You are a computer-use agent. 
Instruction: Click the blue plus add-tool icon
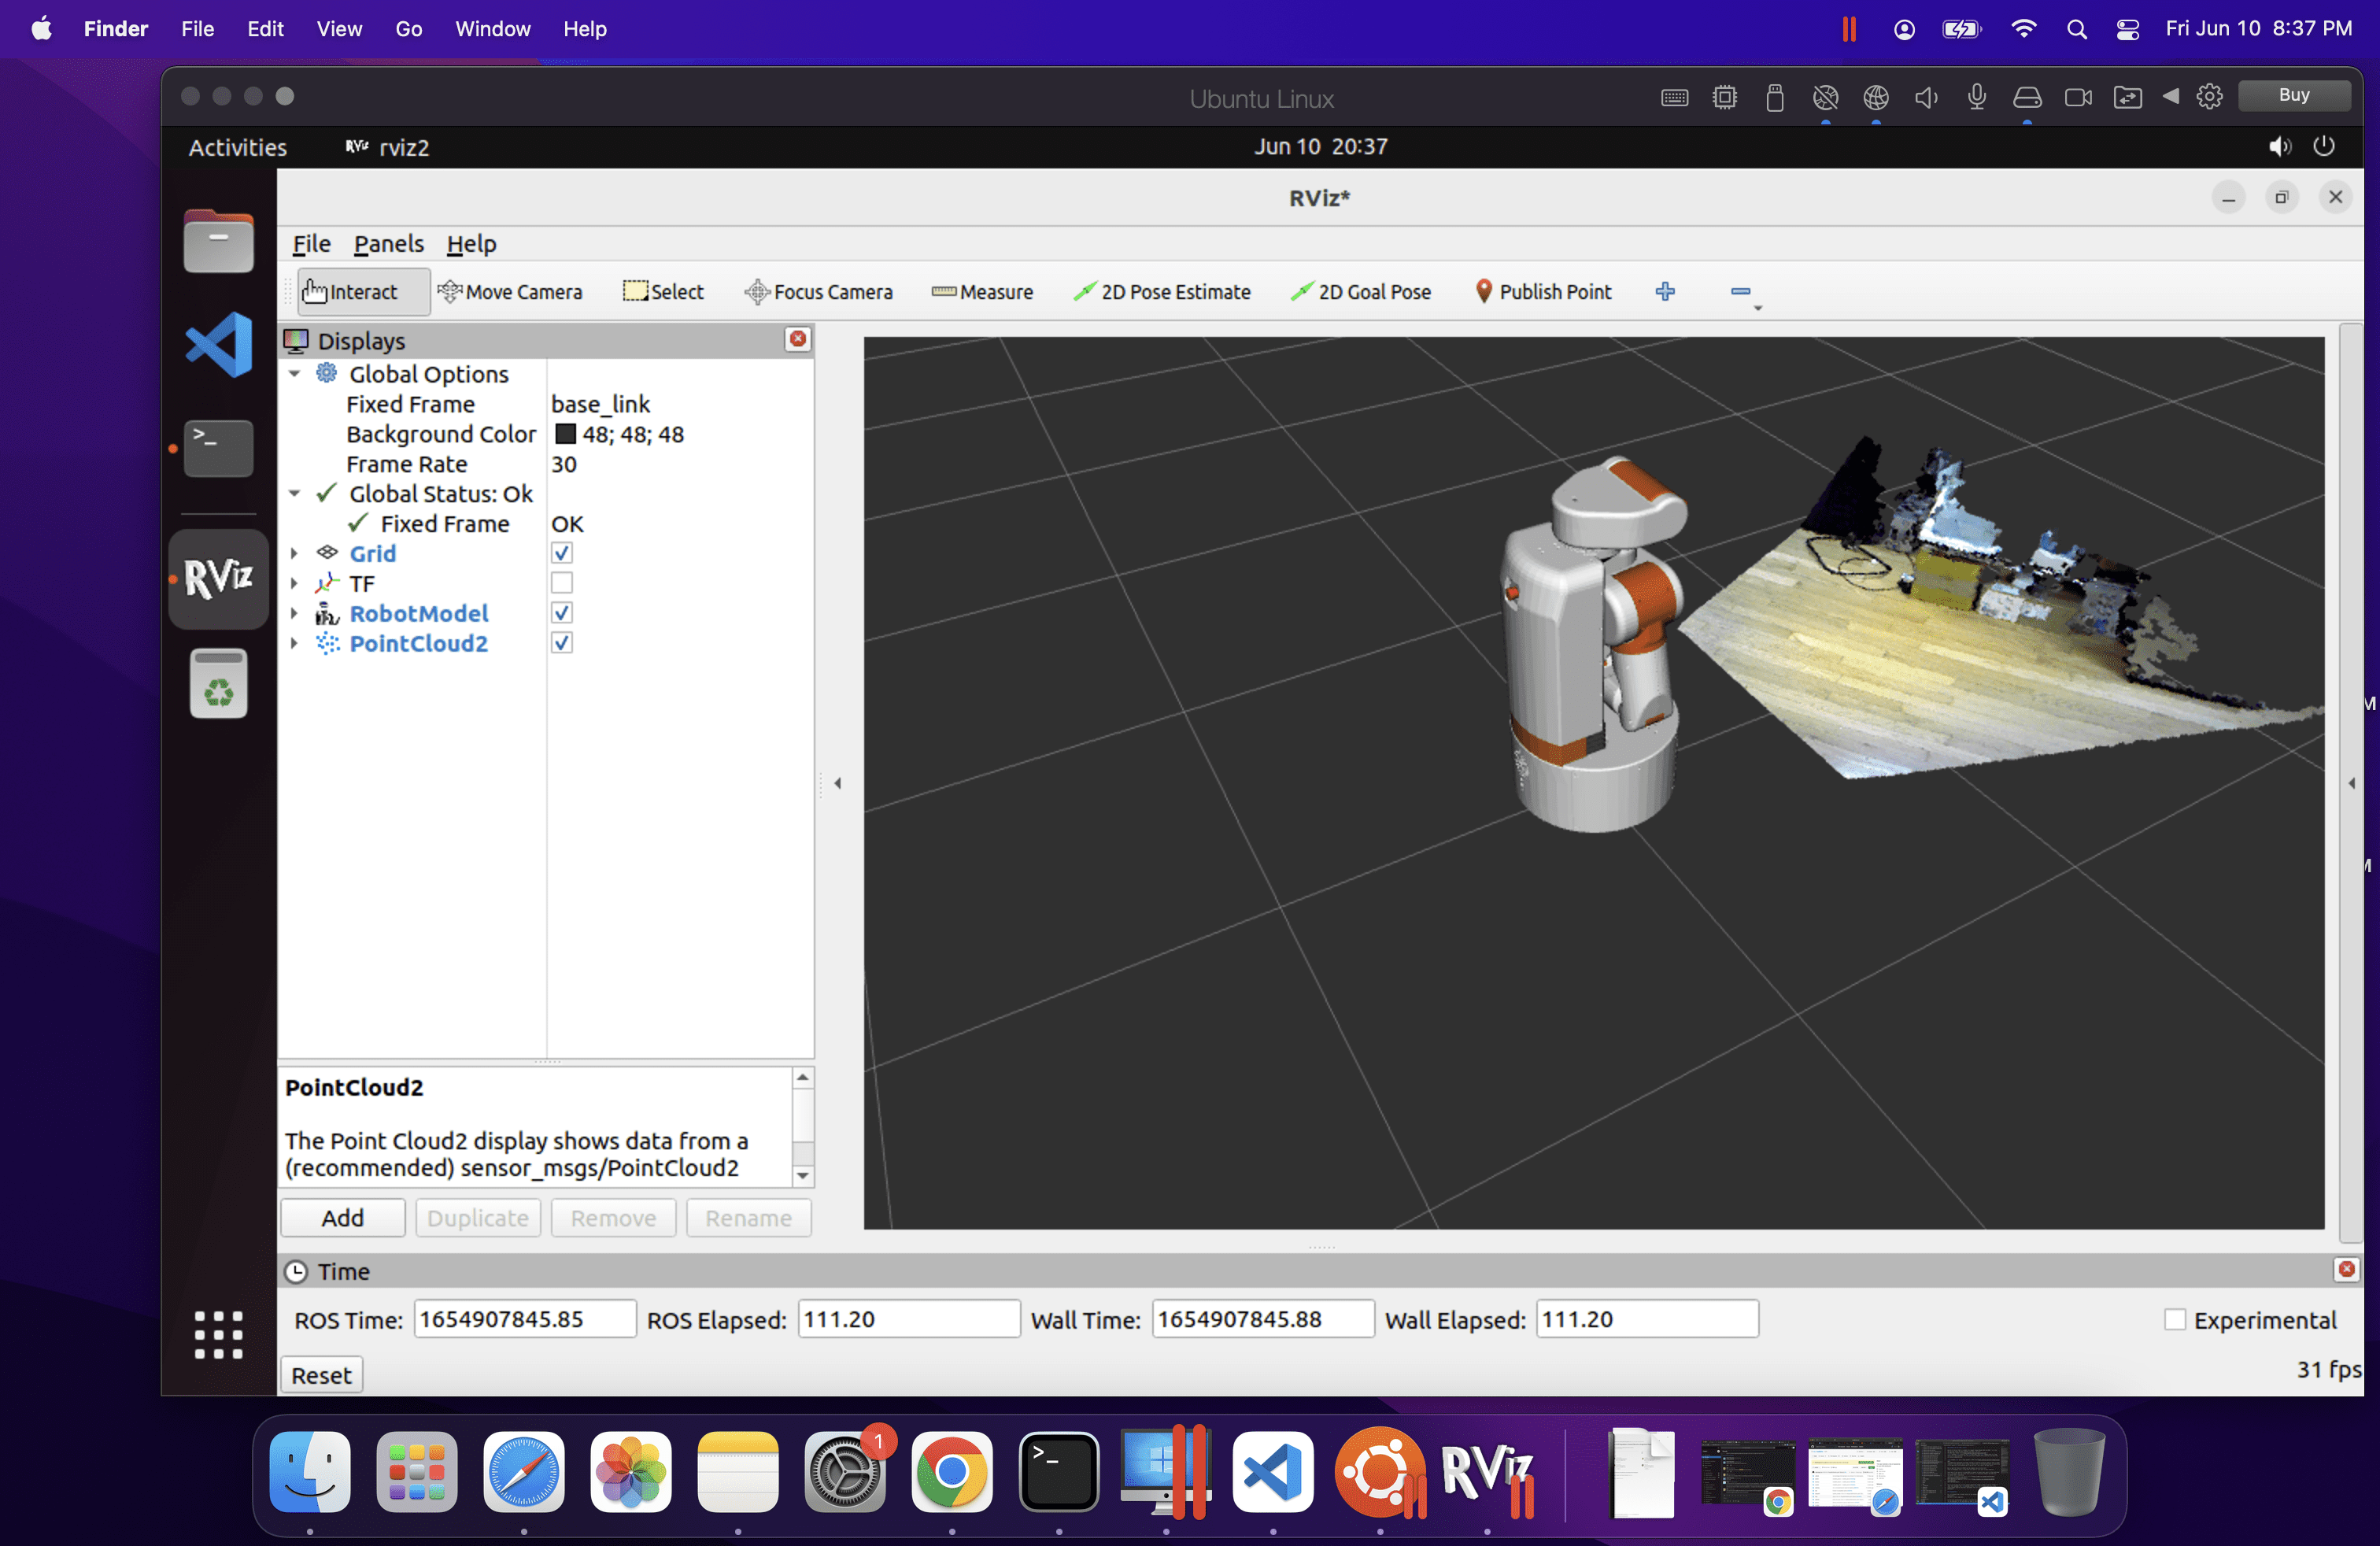(1665, 292)
